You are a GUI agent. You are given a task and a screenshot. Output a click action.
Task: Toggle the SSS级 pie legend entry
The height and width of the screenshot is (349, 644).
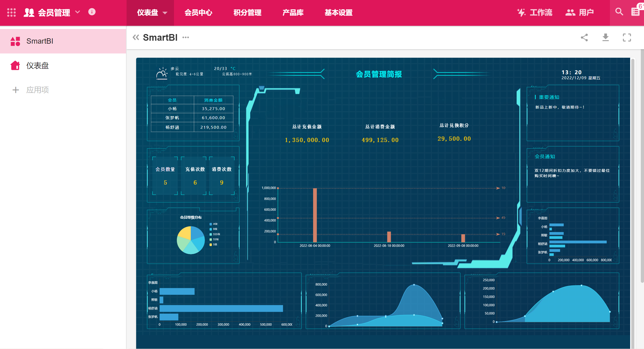click(215, 234)
